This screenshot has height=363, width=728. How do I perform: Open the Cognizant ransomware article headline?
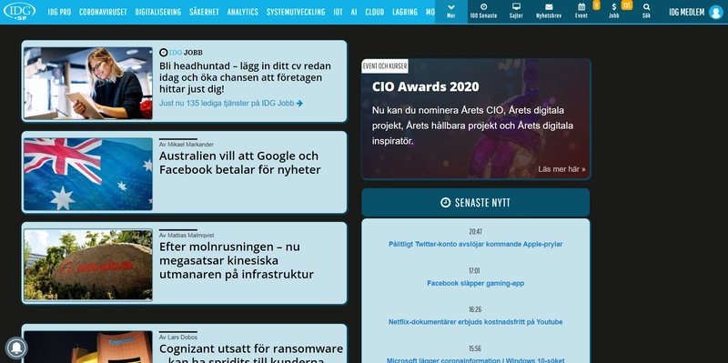tap(251, 353)
